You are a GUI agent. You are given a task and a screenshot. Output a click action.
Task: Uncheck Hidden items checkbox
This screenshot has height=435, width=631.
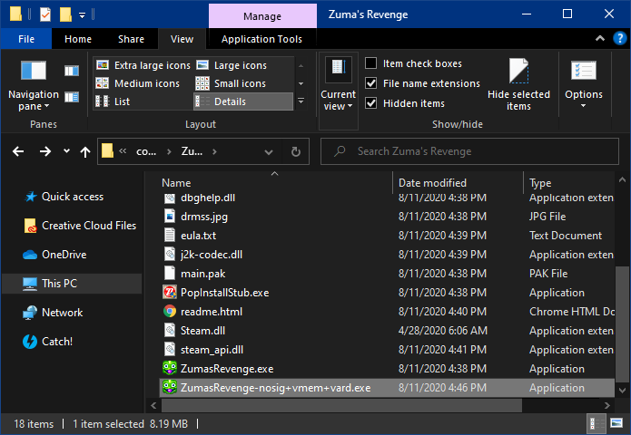pyautogui.click(x=370, y=103)
